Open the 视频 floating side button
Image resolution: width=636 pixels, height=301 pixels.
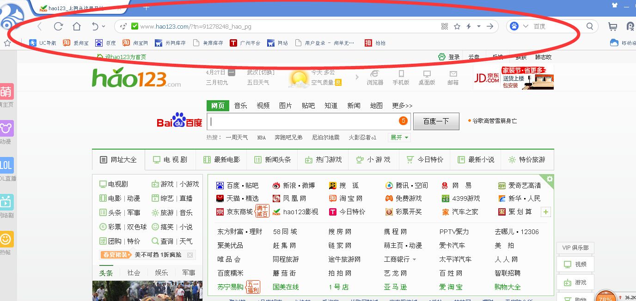coord(575,265)
